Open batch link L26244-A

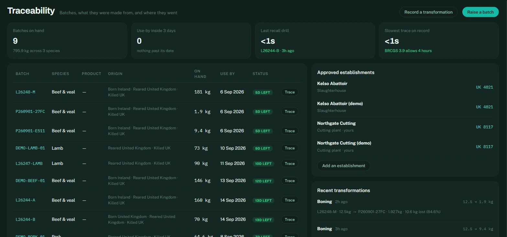click(25, 200)
